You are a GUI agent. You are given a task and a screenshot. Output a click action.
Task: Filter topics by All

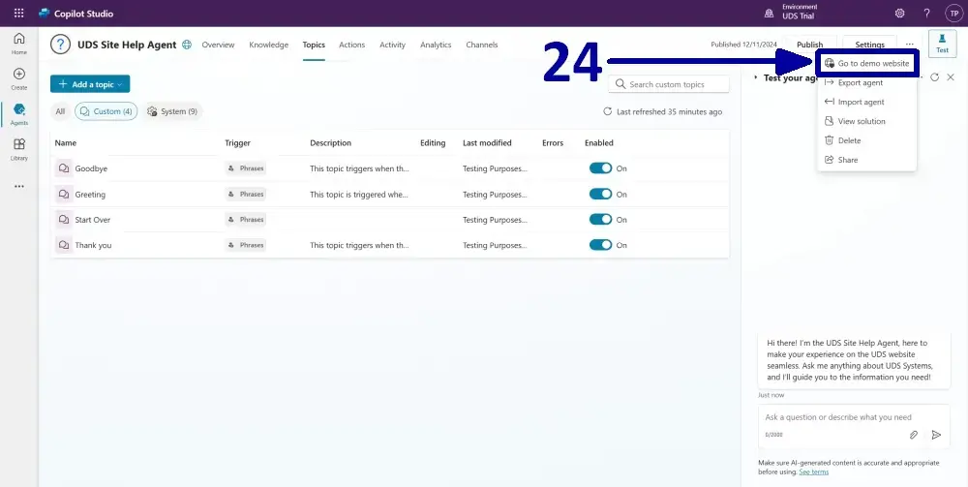point(60,111)
